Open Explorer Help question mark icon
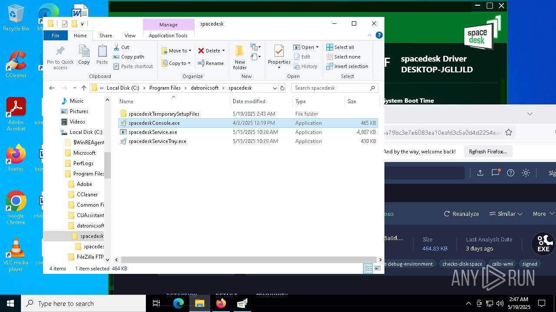Viewport: 556px width, 312px height. coord(379,36)
